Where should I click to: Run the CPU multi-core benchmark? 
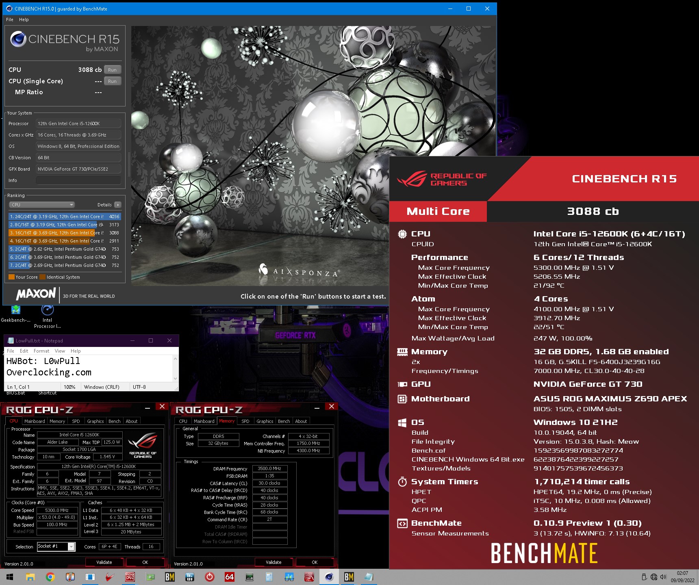pyautogui.click(x=113, y=70)
